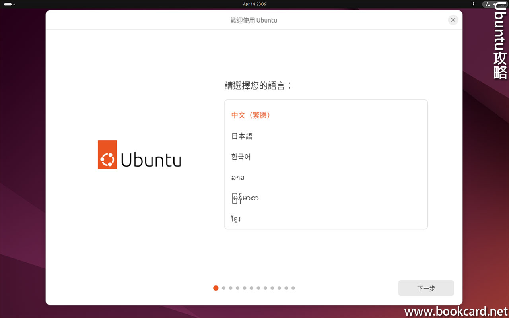Pick 한국어 in the language list
This screenshot has width=509, height=318.
(x=241, y=157)
